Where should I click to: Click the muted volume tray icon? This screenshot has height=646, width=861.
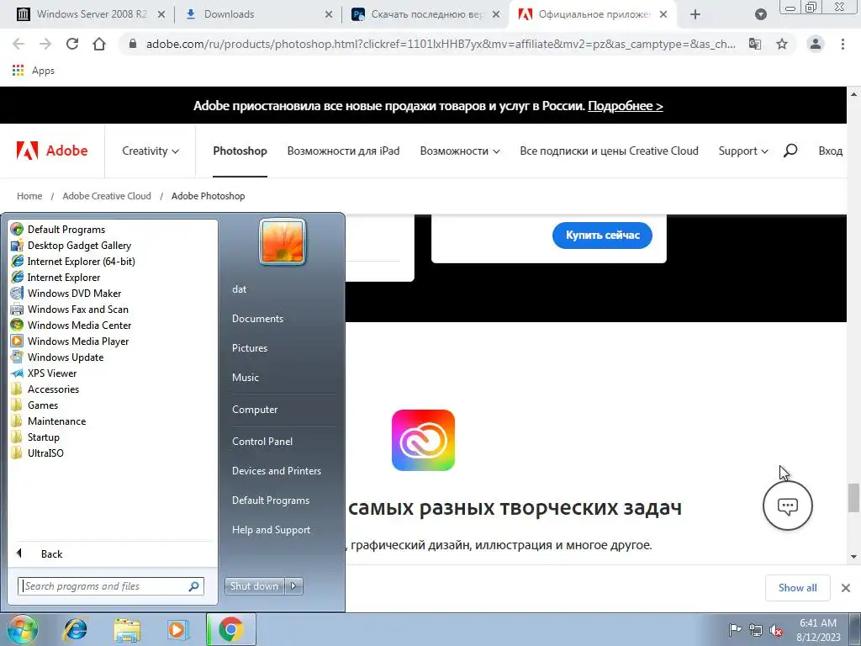click(x=776, y=630)
